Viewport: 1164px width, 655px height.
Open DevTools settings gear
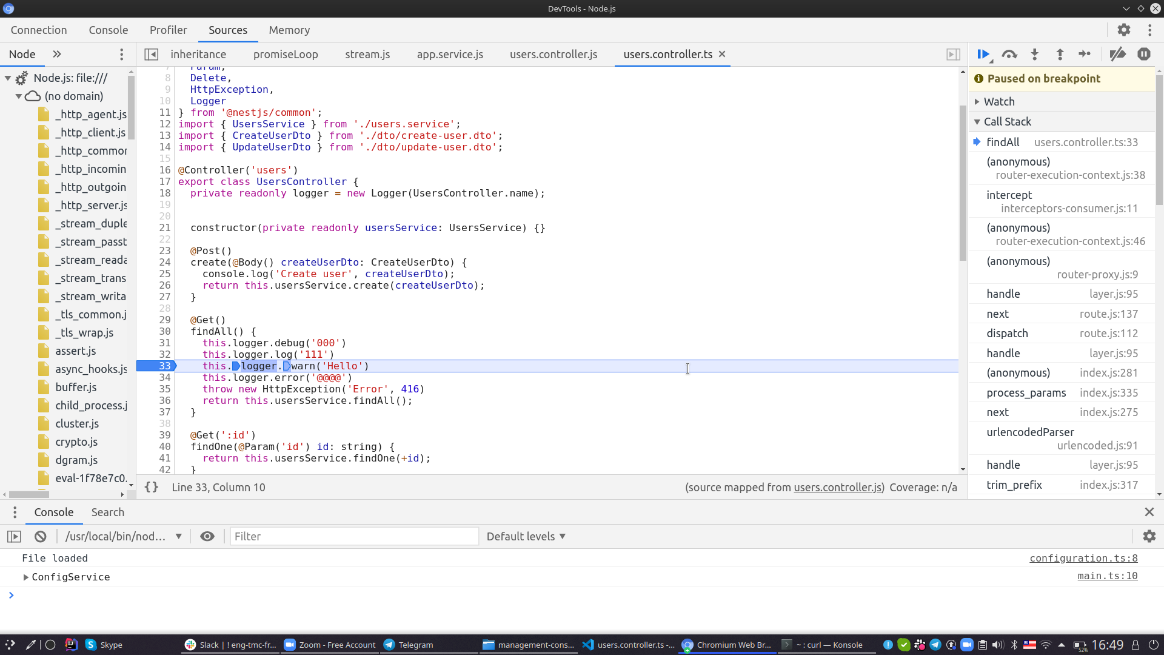(1123, 30)
